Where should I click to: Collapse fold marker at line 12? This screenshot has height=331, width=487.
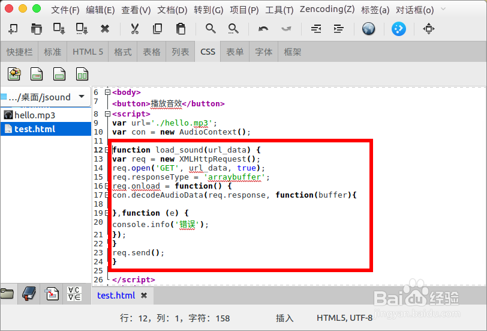point(107,150)
